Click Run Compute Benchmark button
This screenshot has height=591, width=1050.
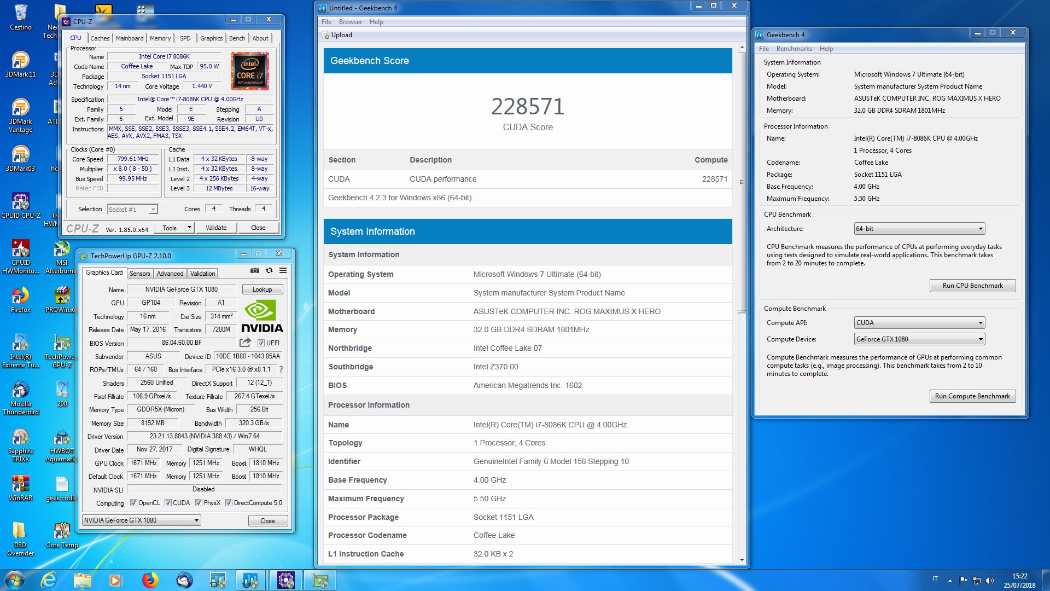(x=972, y=396)
